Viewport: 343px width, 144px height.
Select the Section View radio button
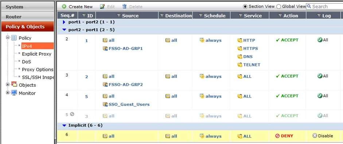tap(245, 7)
